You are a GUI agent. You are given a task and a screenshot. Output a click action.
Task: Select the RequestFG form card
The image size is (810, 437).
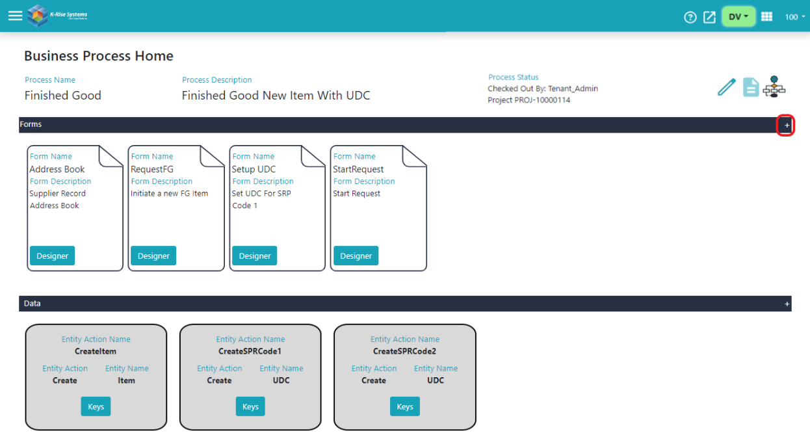tap(176, 208)
